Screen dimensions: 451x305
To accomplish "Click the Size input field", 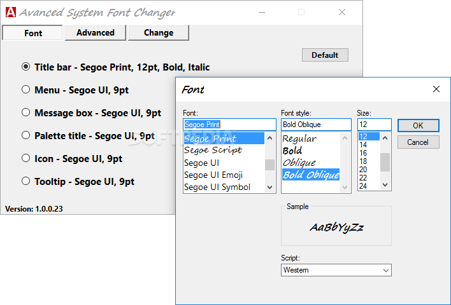I will point(375,125).
